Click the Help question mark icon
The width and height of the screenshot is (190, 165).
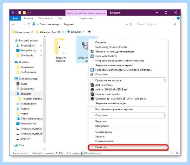tap(178, 18)
